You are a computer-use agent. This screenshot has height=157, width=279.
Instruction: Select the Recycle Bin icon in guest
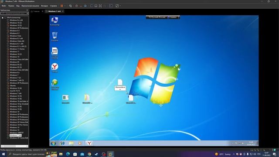54,37
